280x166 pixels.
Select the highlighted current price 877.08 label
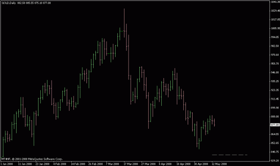[275, 125]
